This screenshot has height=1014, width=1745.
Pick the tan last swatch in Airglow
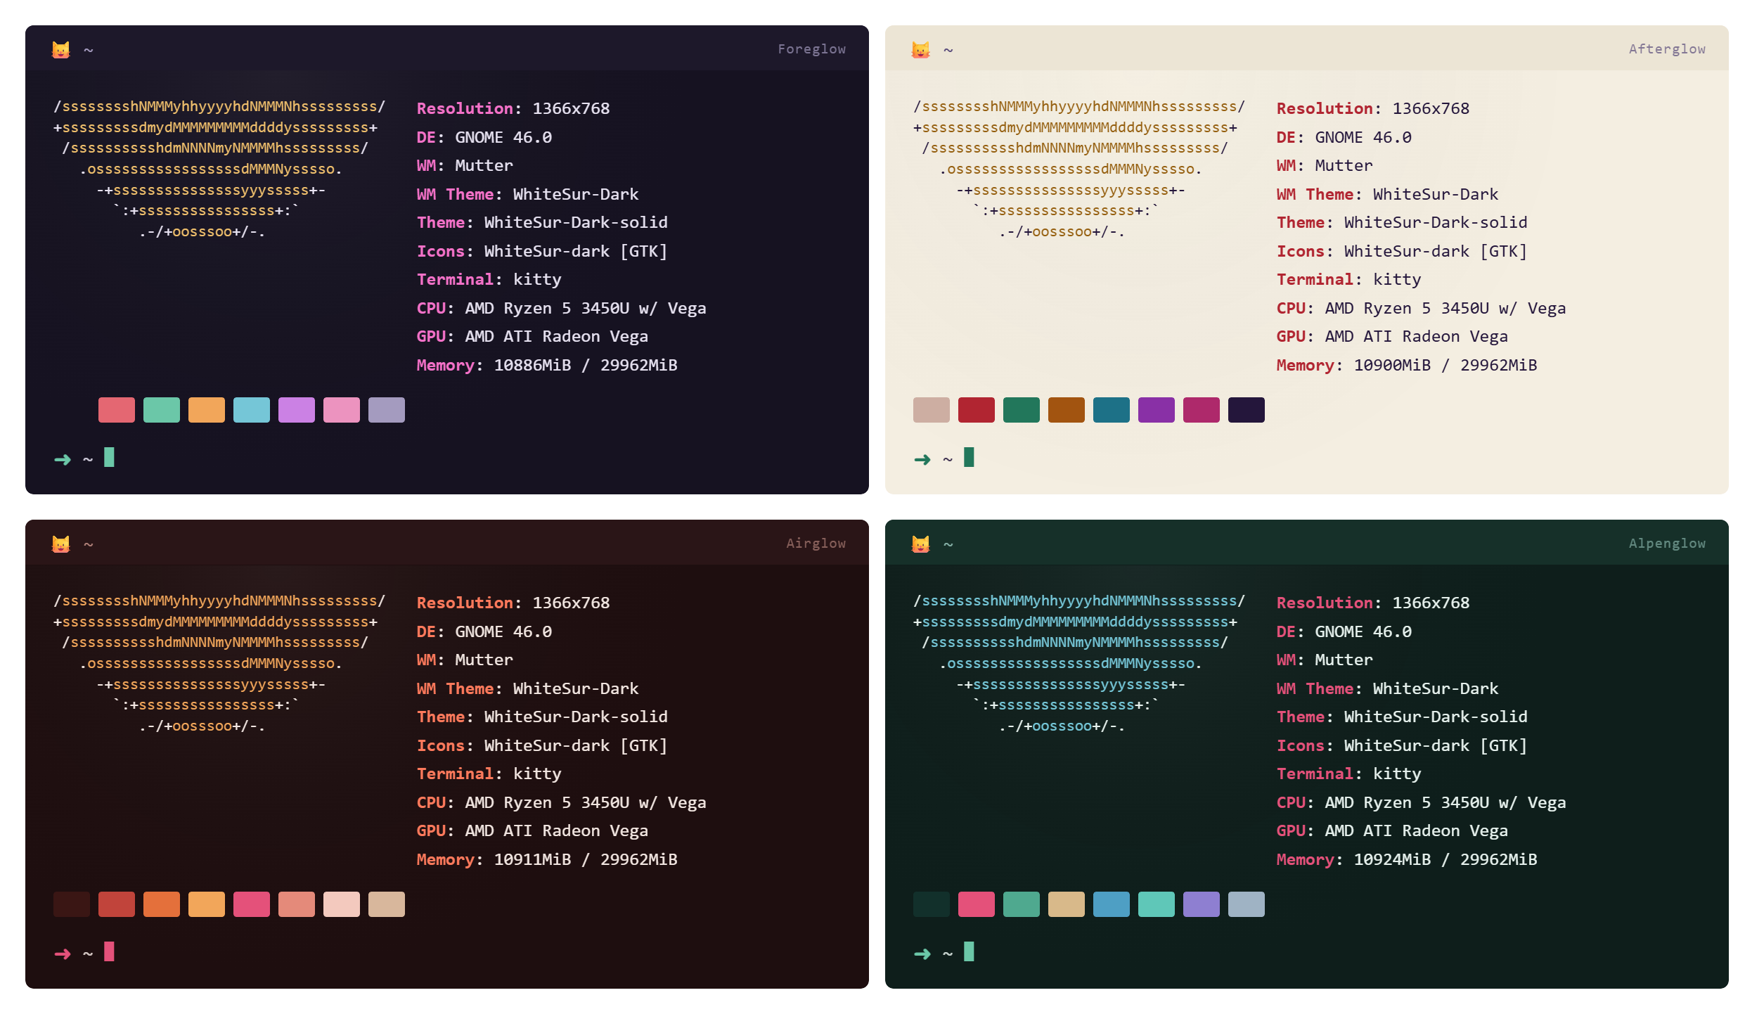point(387,904)
